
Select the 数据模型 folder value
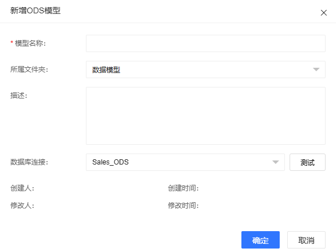[x=106, y=70]
